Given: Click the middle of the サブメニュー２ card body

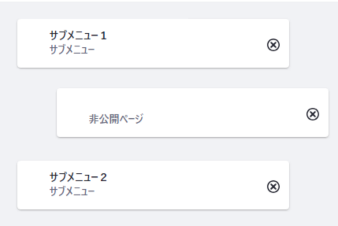Looking at the screenshot, I should 182,185.
